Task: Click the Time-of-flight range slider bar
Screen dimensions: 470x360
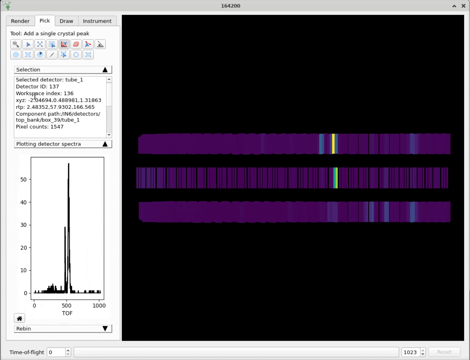Action: [236, 352]
